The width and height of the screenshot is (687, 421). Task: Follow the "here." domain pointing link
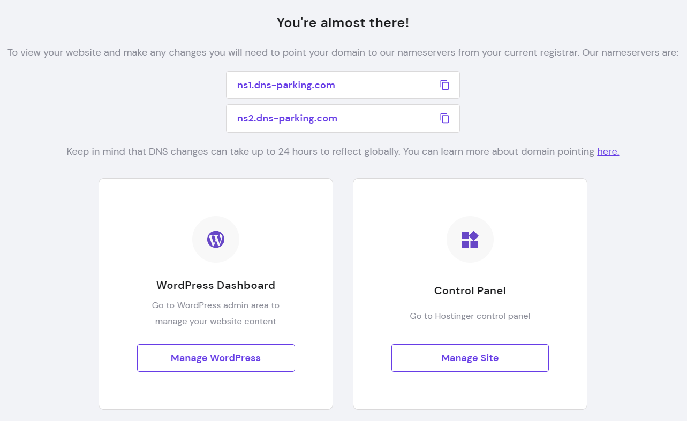(x=608, y=151)
